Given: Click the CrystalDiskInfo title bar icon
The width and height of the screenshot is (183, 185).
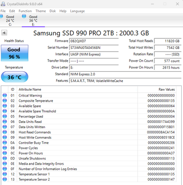Looking at the screenshot, I should (x=3, y=4).
